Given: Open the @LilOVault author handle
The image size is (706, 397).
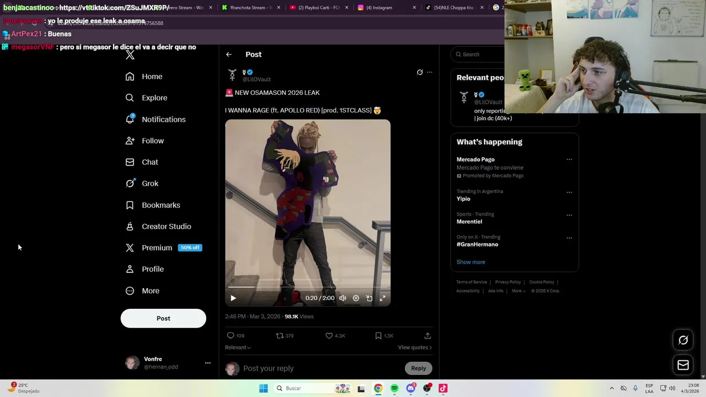Looking at the screenshot, I should 256,79.
